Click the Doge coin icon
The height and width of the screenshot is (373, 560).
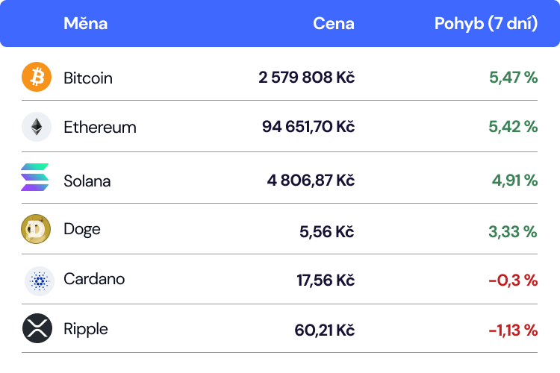click(36, 229)
